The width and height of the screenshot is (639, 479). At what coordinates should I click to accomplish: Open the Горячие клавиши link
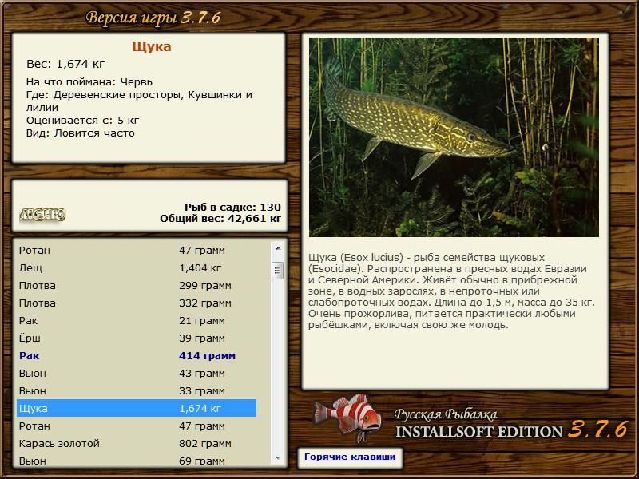[350, 457]
